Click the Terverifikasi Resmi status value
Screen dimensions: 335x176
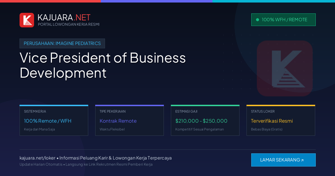pyautogui.click(x=272, y=121)
